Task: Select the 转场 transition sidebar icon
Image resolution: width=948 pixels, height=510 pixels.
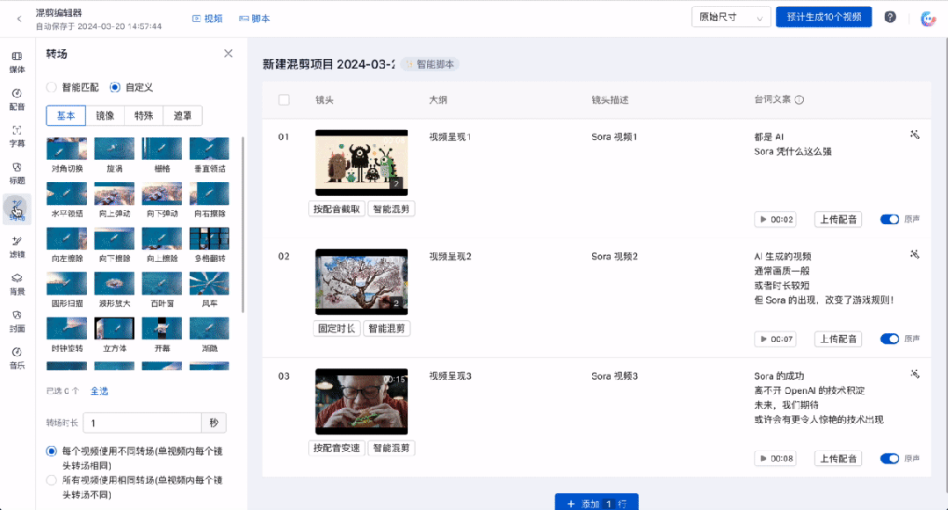Action: tap(17, 209)
